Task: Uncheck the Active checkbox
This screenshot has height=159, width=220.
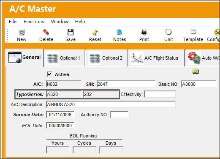Action: (x=49, y=74)
